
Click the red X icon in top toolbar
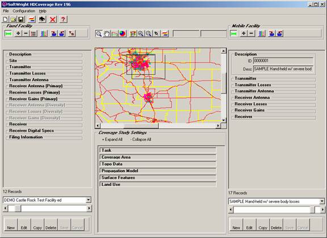(x=53, y=19)
